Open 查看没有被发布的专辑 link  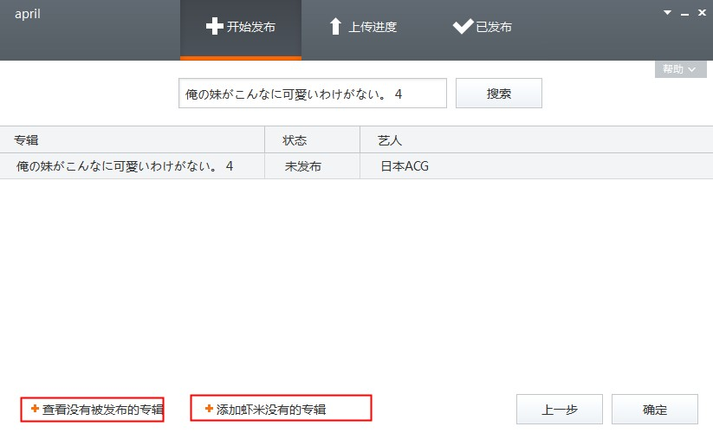97,410
